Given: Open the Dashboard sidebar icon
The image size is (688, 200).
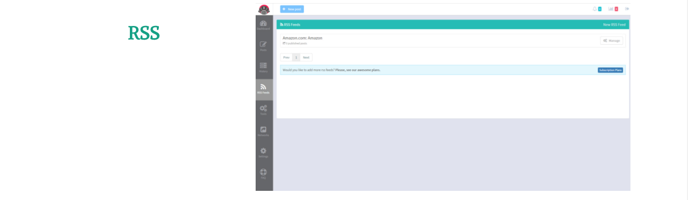Looking at the screenshot, I should click(x=263, y=25).
